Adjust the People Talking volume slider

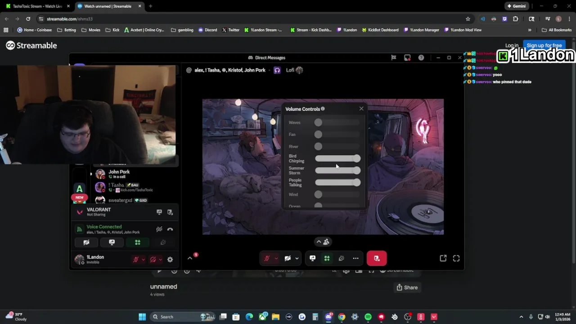tap(338, 182)
